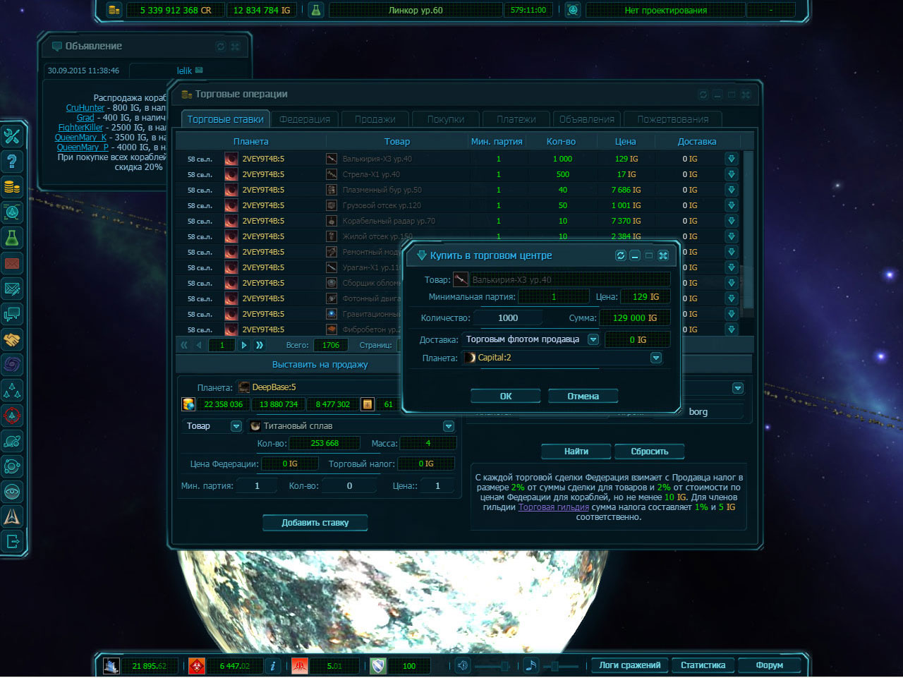Viewport: 903px width, 678px height.
Task: Open the coins finance icon in sidebar
Action: click(x=12, y=187)
